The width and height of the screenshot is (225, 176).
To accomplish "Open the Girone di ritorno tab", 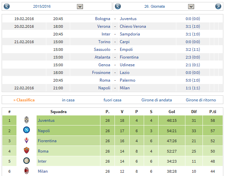I will coord(201,100).
